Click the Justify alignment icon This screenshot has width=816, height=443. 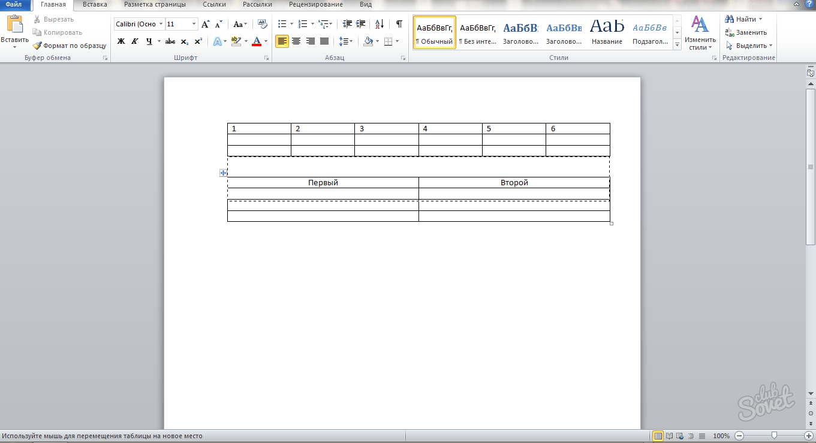point(324,41)
